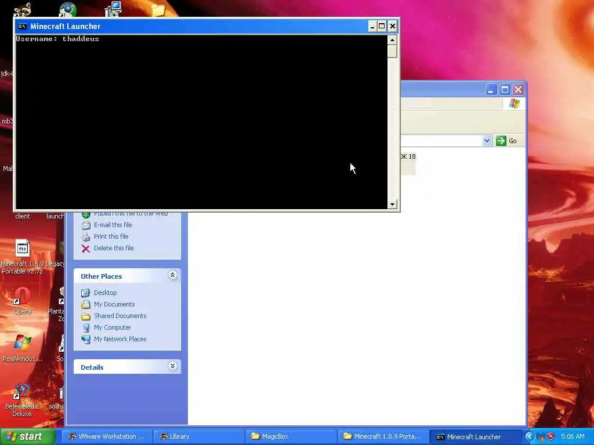Viewport: 594px width, 445px height.
Task: Click the cmd icon in Minecraft Launcher title bar
Action: 23,26
